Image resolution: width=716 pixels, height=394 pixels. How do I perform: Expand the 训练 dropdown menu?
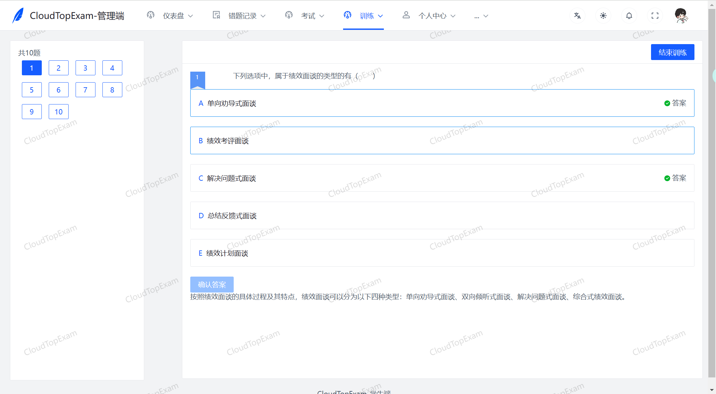click(x=381, y=15)
